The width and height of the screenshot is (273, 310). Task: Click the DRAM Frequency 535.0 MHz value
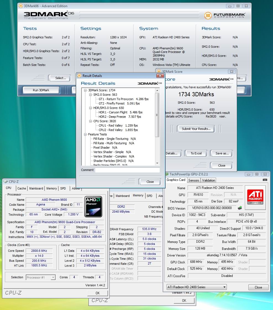149,229
